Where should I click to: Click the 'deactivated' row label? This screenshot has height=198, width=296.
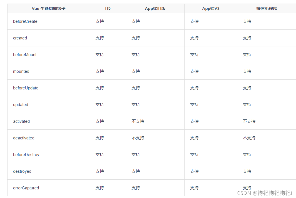coord(24,138)
